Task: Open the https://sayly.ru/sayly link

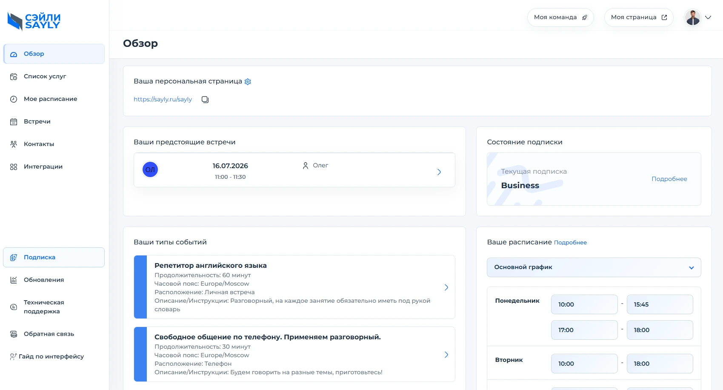Action: tap(163, 99)
